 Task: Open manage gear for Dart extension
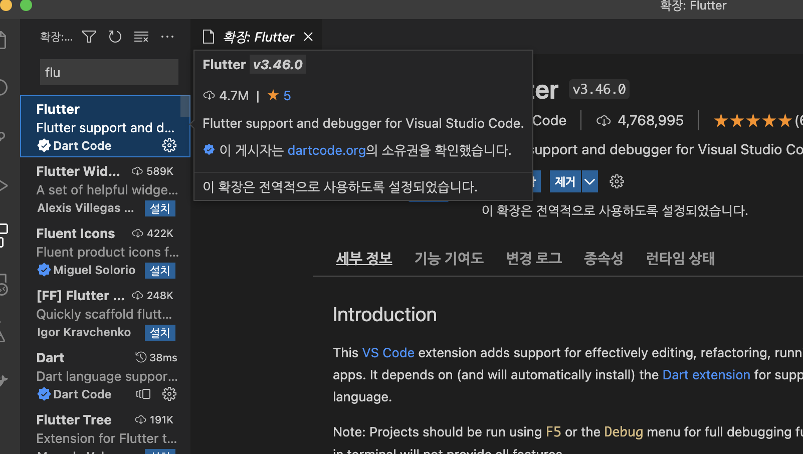coord(169,394)
